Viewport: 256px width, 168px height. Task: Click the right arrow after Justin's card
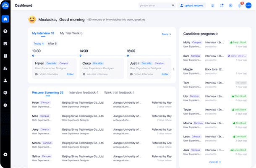[x=173, y=69]
